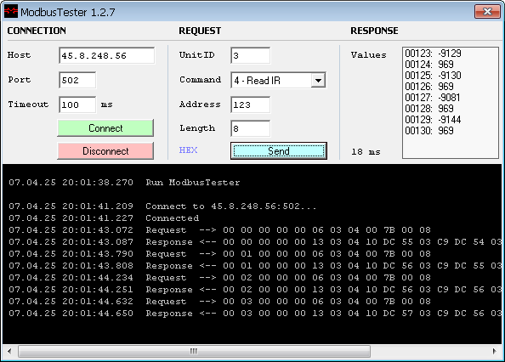
Task: Click the left arrow of horizontal scrollbar
Action: 9,351
